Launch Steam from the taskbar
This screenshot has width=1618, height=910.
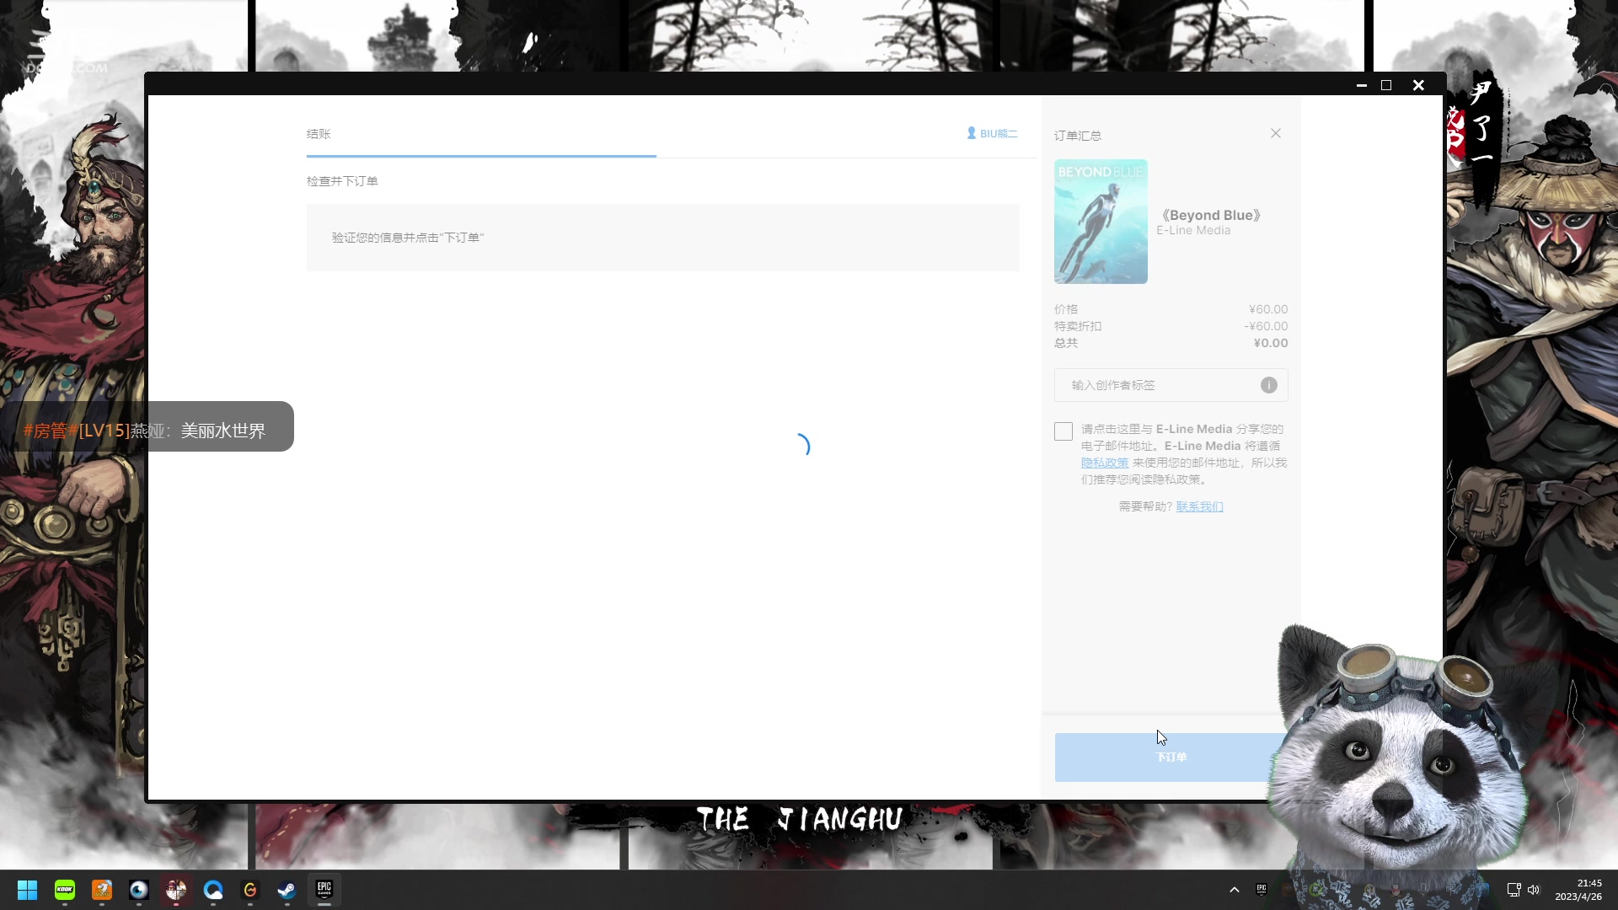pyautogui.click(x=287, y=890)
